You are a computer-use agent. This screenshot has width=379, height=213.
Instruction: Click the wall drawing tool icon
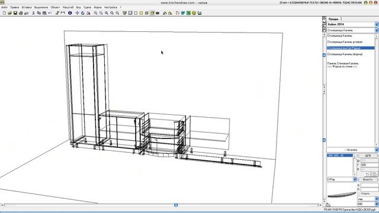[x=57, y=13]
